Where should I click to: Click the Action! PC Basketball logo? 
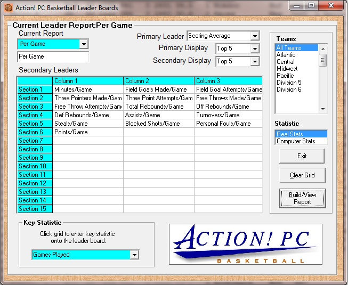click(x=245, y=245)
